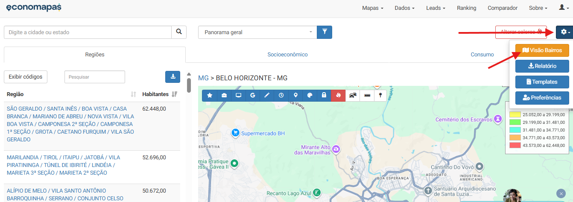
Task: Open the Ranking menu item
Action: tap(466, 8)
